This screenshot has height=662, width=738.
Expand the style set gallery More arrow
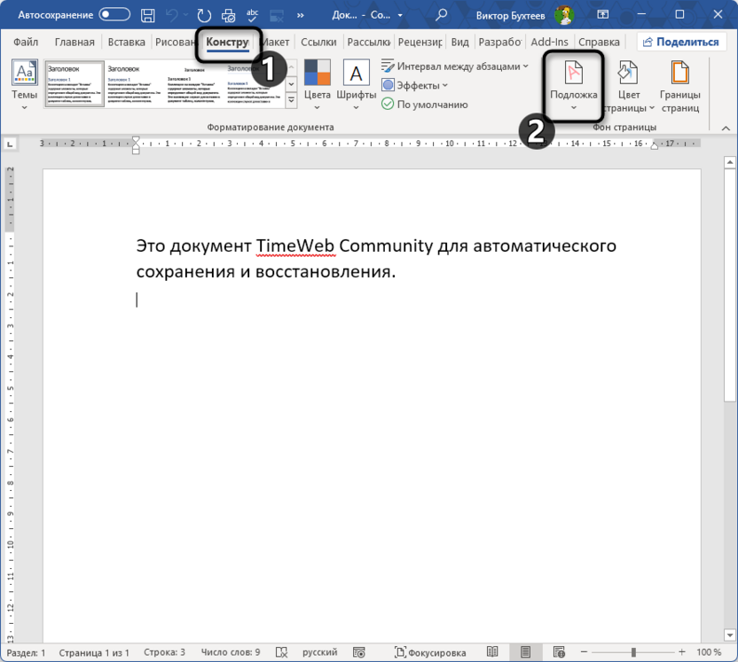coord(291,100)
